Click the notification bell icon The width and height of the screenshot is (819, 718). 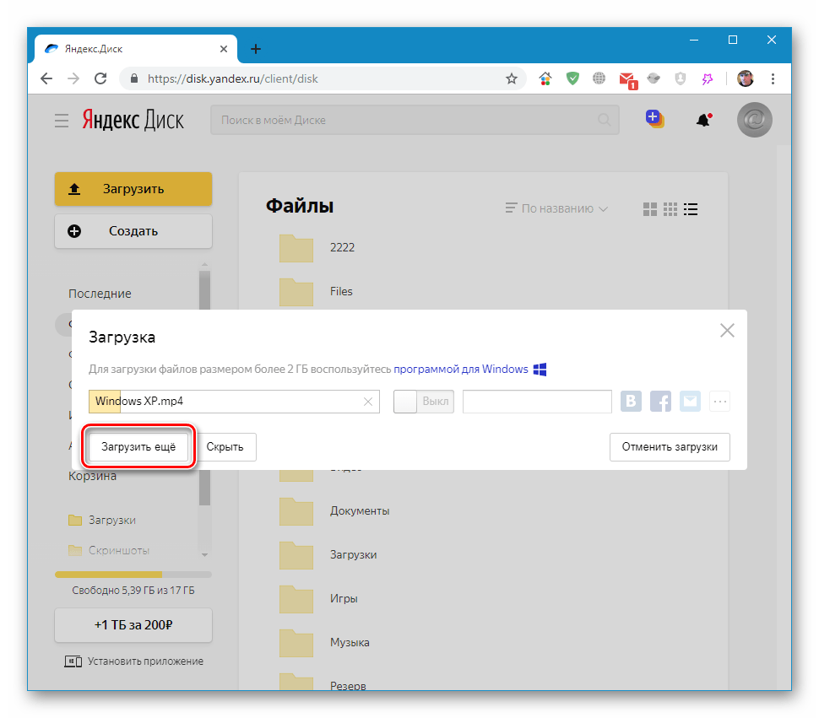(703, 119)
